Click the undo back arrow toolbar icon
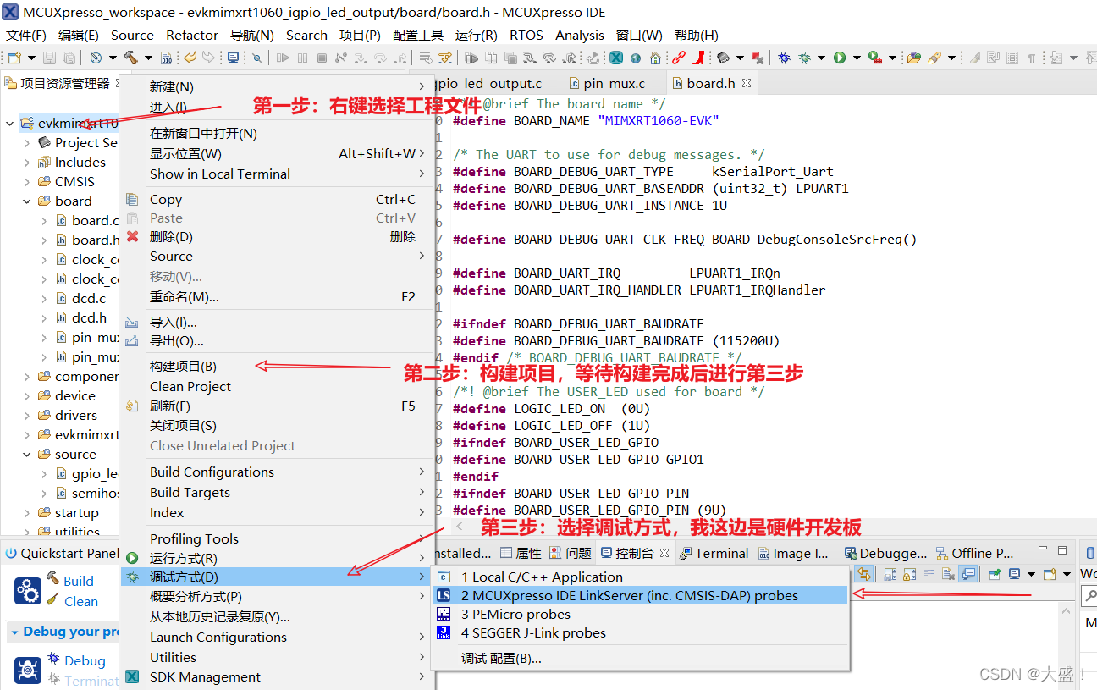 (190, 58)
